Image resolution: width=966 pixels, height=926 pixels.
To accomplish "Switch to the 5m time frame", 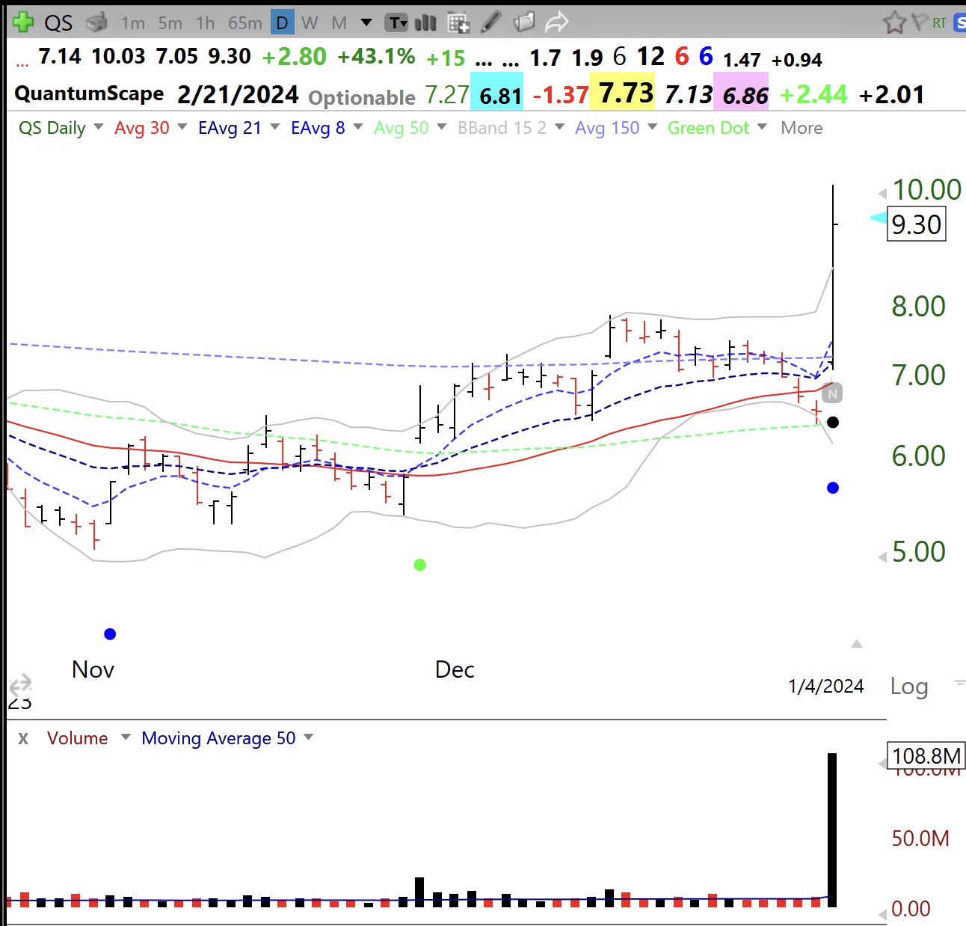I will coord(170,23).
